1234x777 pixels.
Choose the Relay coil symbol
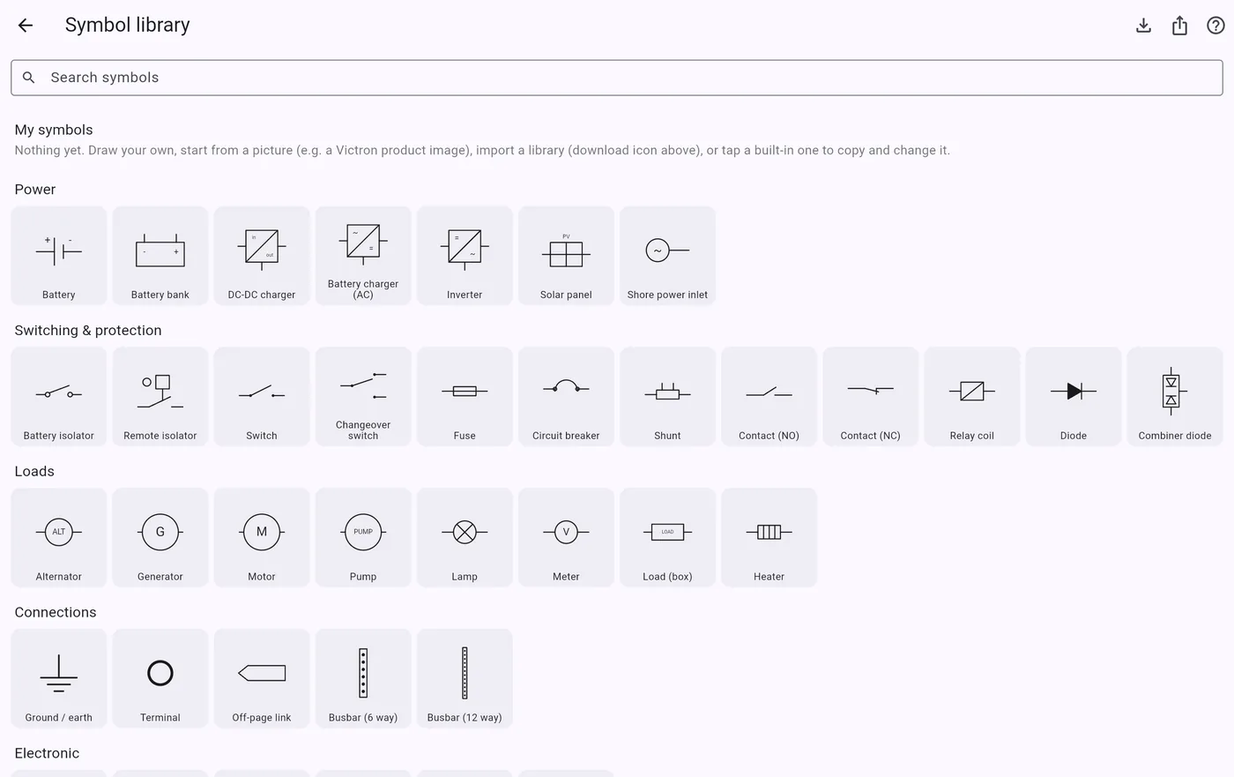click(972, 397)
